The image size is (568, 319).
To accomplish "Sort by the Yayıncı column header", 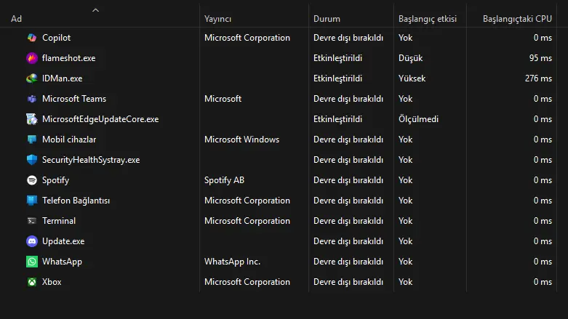I will pyautogui.click(x=217, y=19).
